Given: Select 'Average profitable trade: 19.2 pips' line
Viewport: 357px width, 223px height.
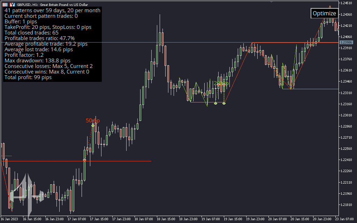Looking at the screenshot, I should point(46,44).
